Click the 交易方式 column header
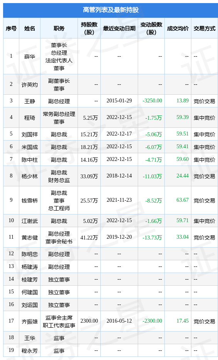The height and width of the screenshot is (360, 218). click(x=204, y=28)
